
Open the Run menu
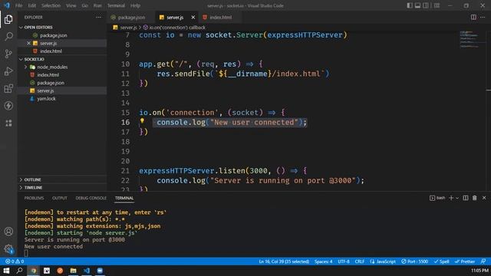point(97,5)
